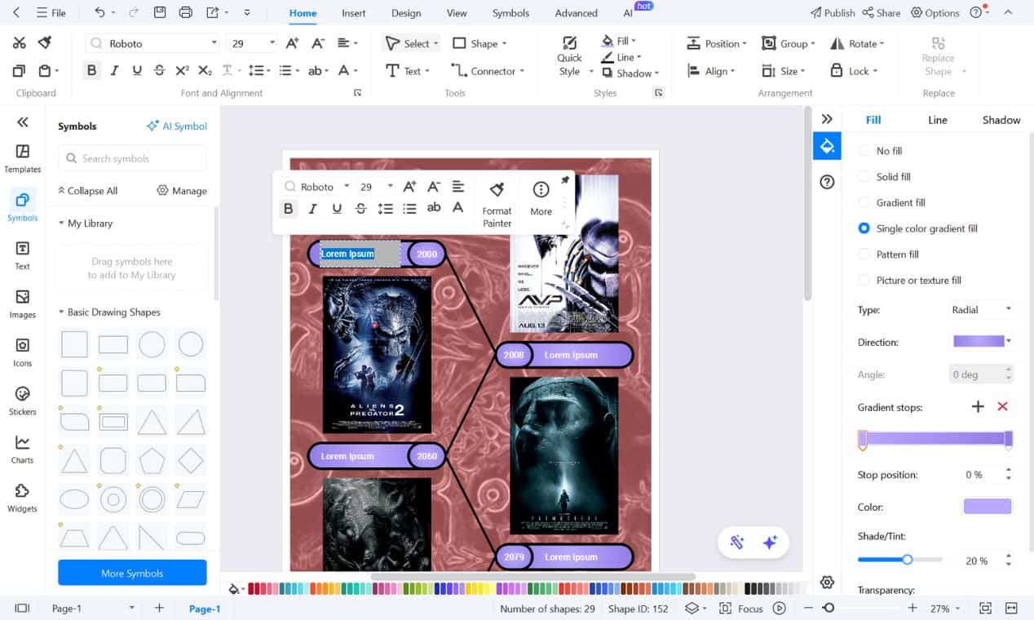Click the Fit to page icon in status bar
Screen dimensions: 1034x620
(985, 608)
